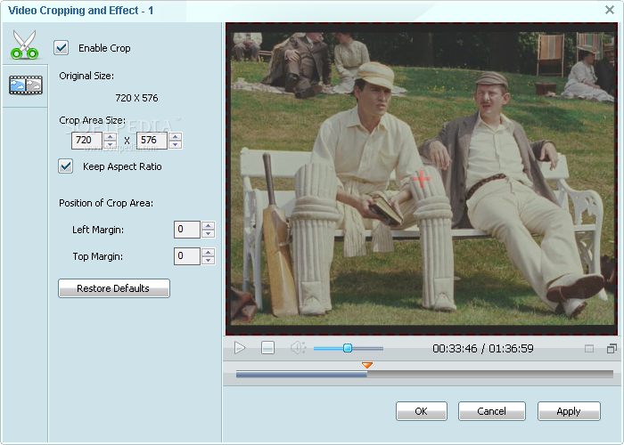
Task: Increase Top Margin with the up arrow
Action: click(208, 252)
